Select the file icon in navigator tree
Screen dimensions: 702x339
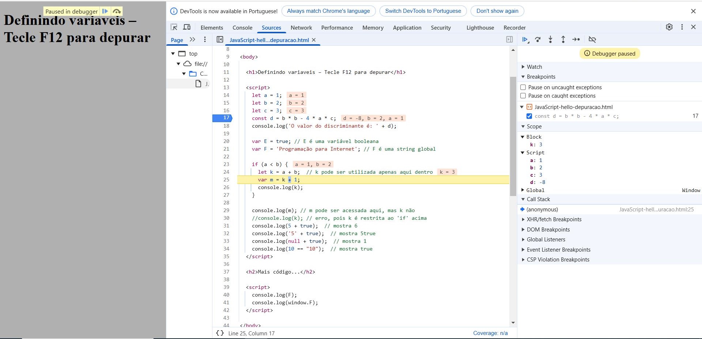(x=198, y=84)
